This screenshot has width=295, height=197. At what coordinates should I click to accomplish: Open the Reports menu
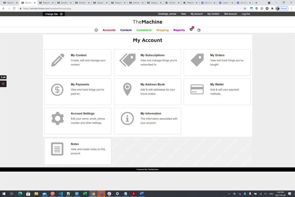[179, 30]
